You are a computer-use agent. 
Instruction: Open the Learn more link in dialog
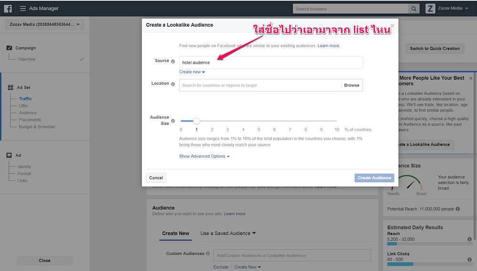coord(328,46)
